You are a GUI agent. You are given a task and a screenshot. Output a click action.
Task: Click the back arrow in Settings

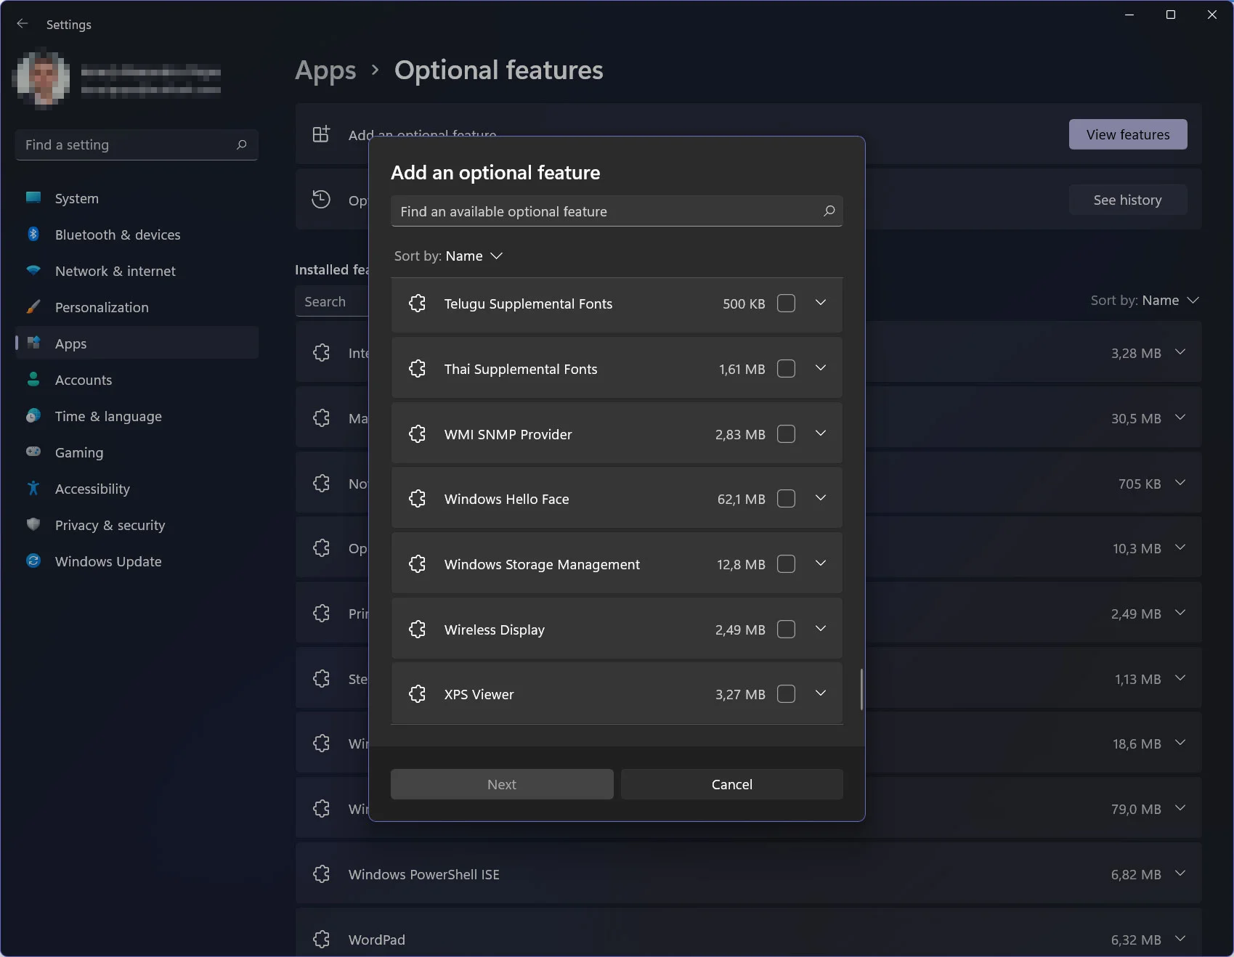pyautogui.click(x=23, y=24)
